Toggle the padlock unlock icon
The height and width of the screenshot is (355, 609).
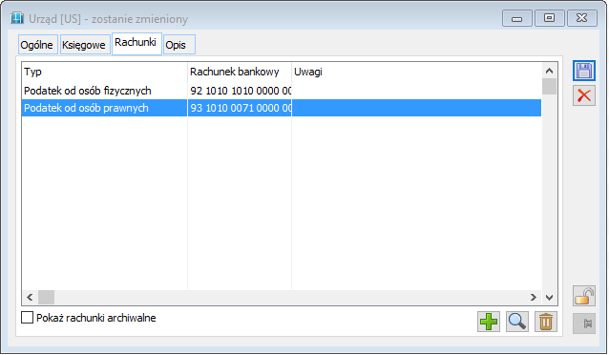[584, 296]
